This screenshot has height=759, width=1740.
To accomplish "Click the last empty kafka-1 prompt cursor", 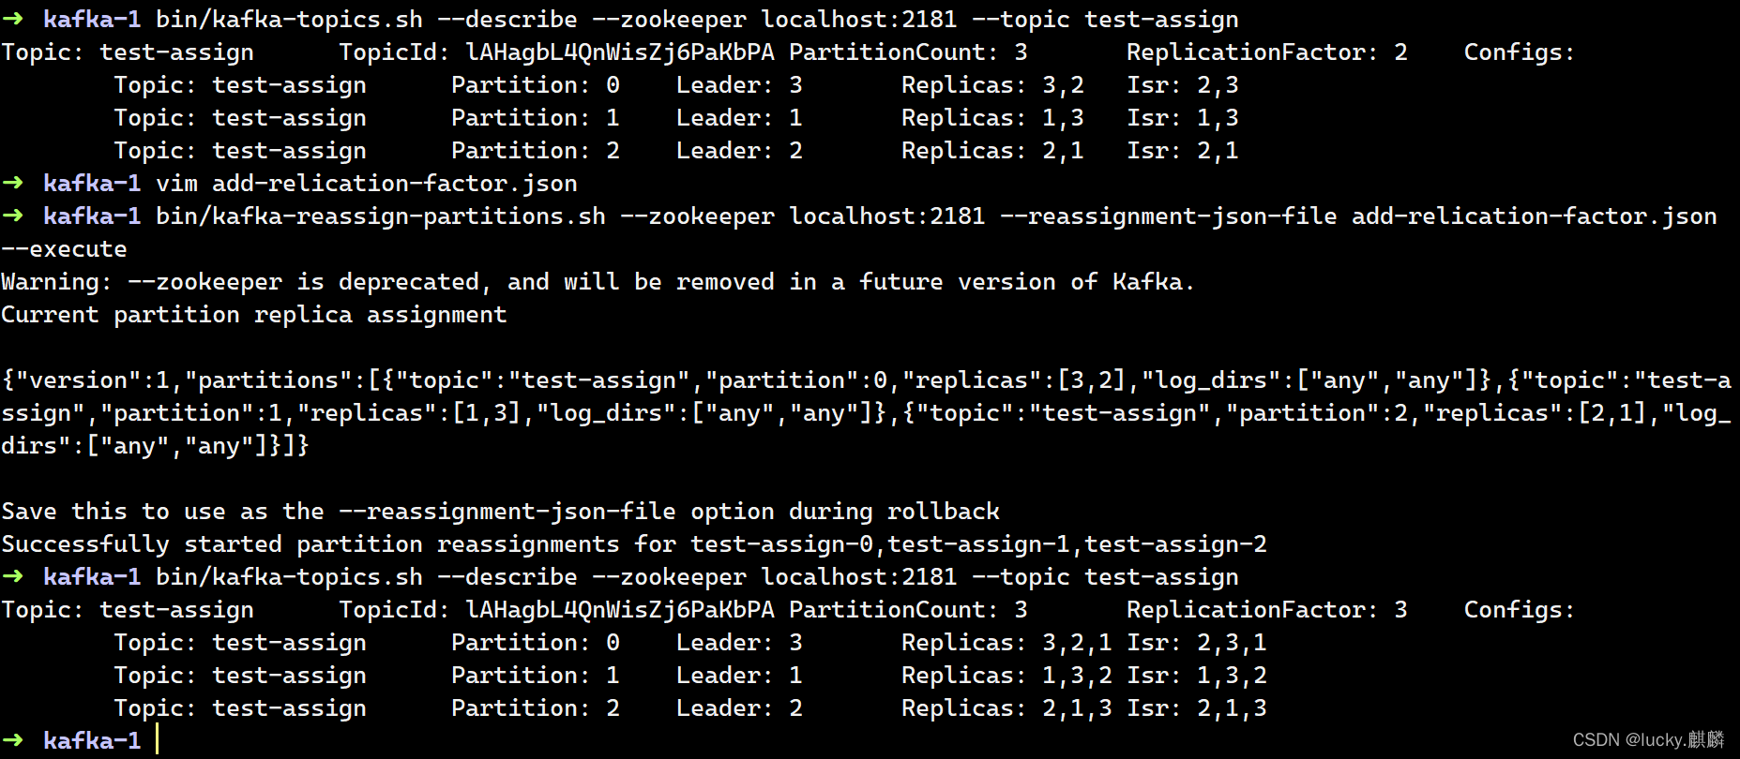I will point(158,739).
